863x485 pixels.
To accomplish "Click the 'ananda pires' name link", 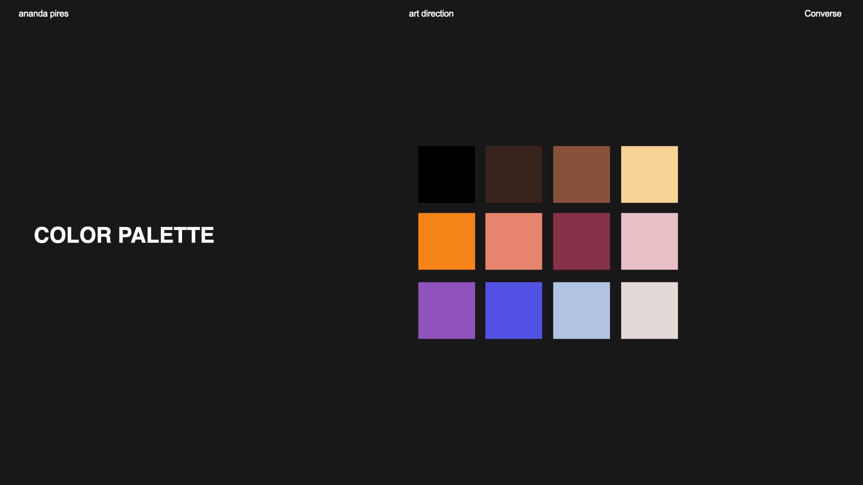I will click(44, 13).
